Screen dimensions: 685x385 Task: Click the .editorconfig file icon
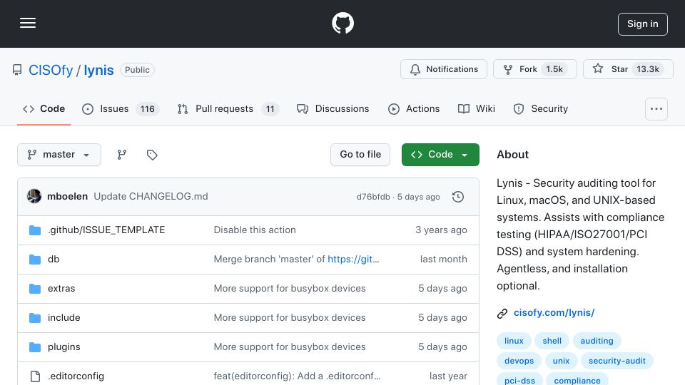pyautogui.click(x=35, y=376)
